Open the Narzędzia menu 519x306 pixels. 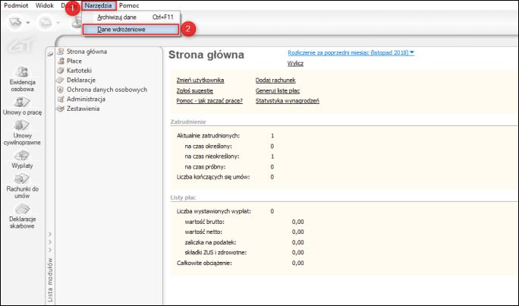click(x=99, y=5)
